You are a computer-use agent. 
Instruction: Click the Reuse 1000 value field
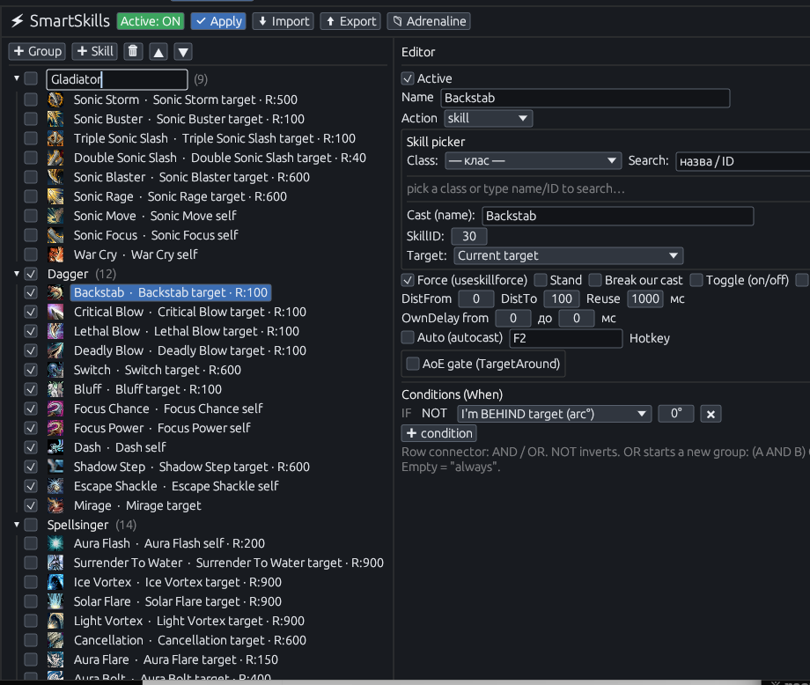(645, 298)
